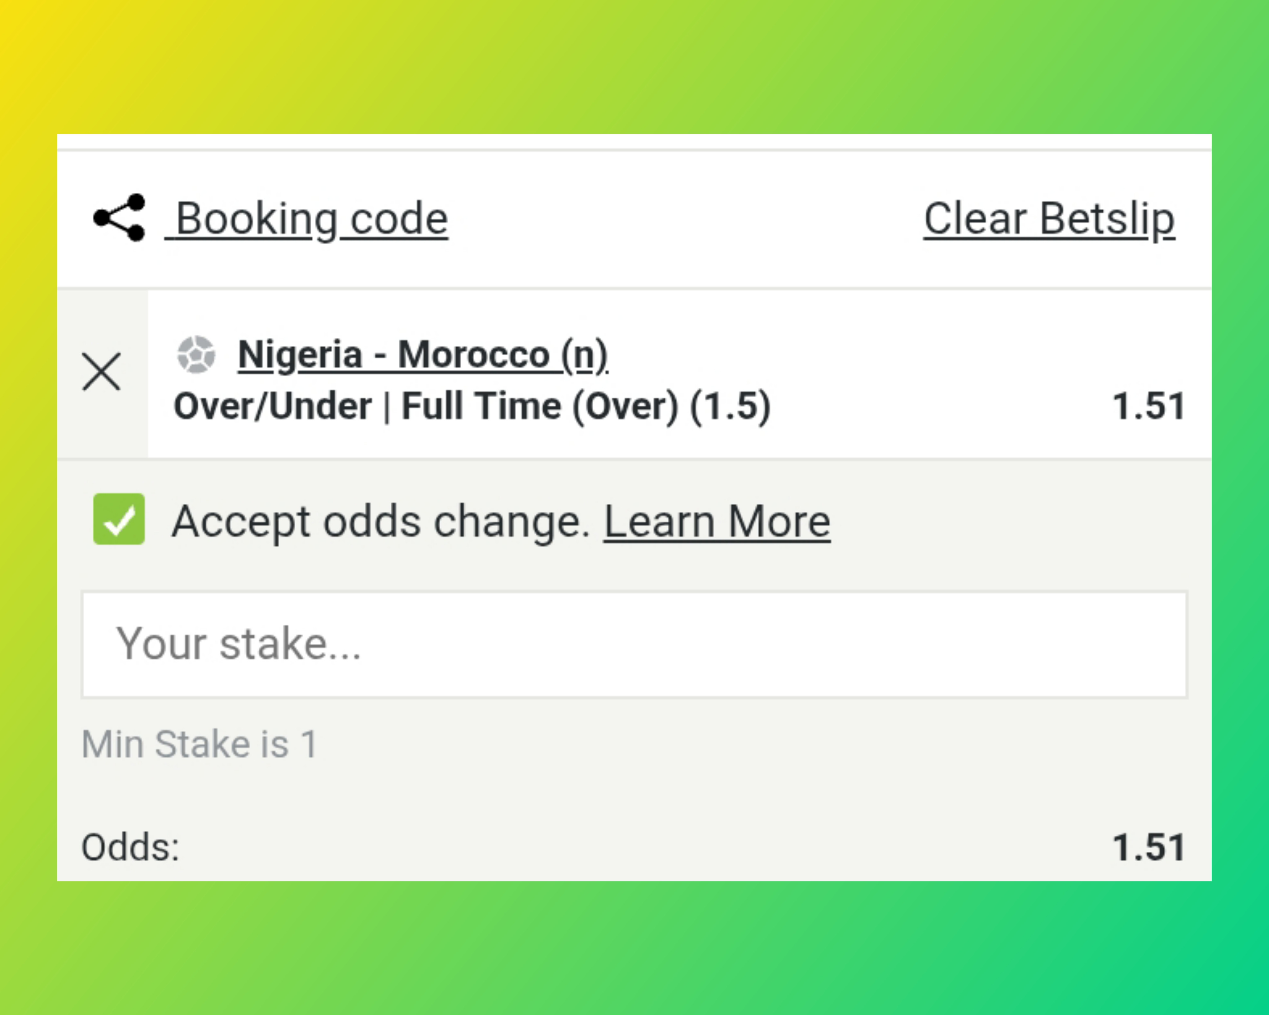Click the 'Accept odds change.' label text
This screenshot has width=1269, height=1015.
tap(380, 522)
